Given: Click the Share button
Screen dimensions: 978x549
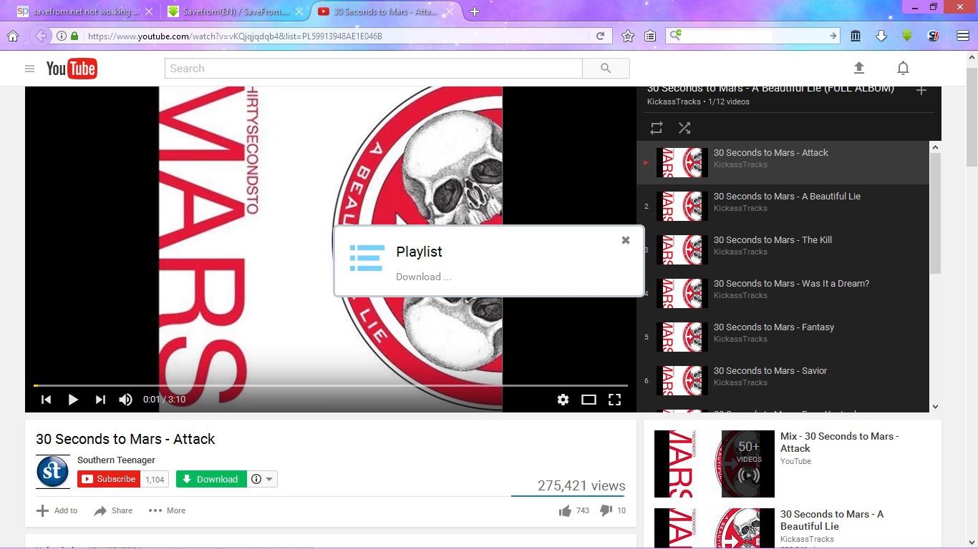Looking at the screenshot, I should tap(113, 510).
